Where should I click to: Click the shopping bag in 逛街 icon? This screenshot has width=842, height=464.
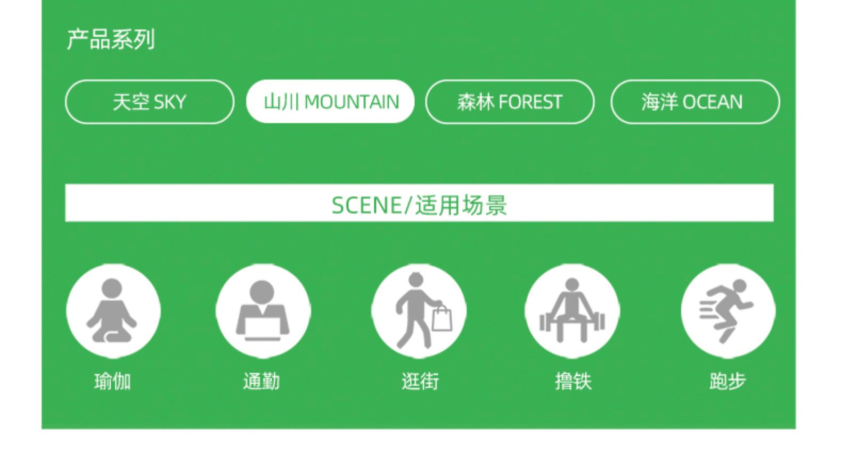(x=442, y=317)
